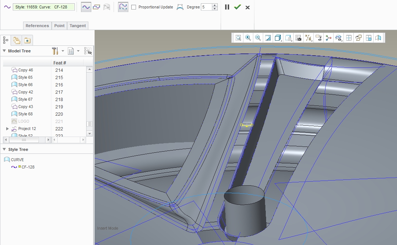Click value 214 in Feat # column
Image resolution: width=397 pixels, height=245 pixels.
point(59,70)
